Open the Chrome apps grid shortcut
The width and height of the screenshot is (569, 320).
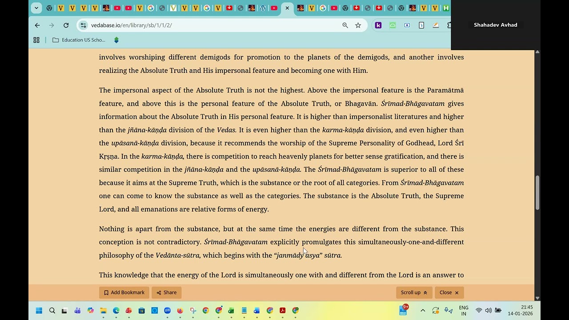pos(36,40)
